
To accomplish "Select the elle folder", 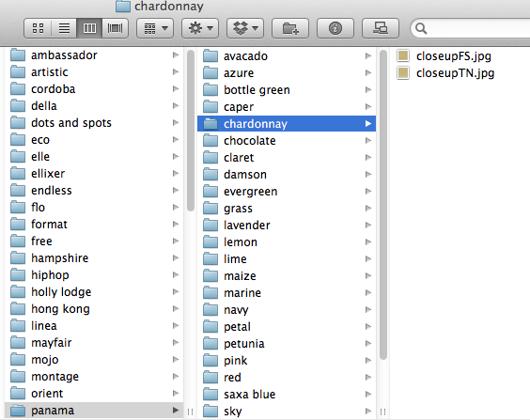I will (x=94, y=157).
